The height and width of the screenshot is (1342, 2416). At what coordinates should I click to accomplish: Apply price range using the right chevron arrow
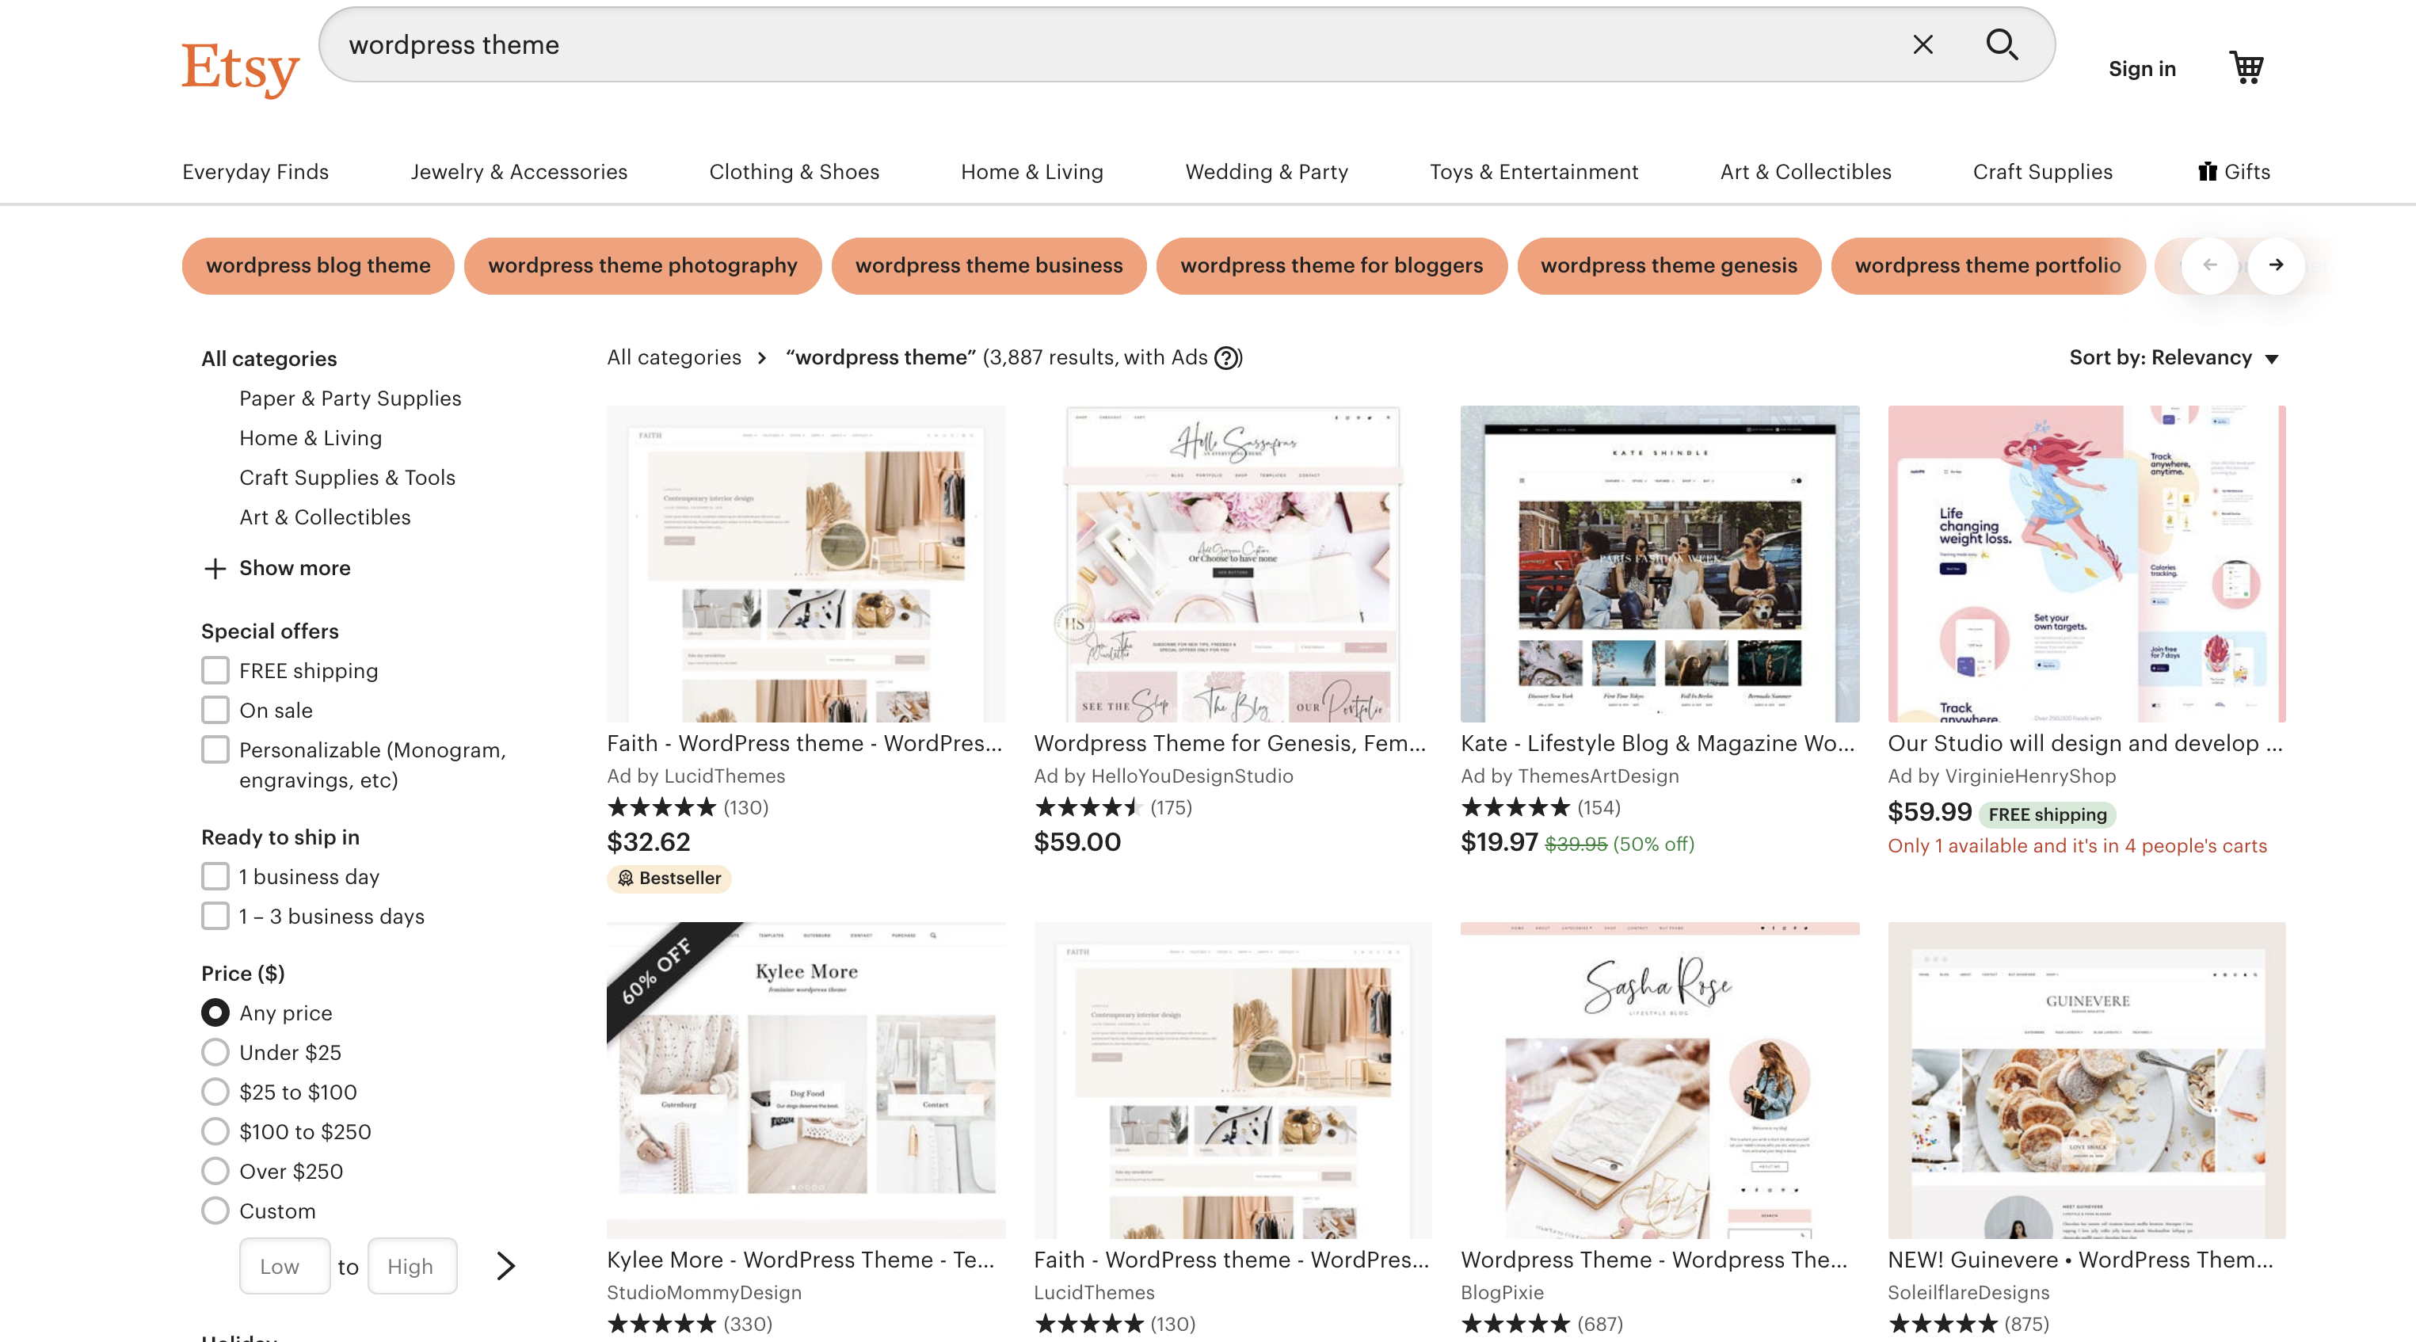point(505,1265)
